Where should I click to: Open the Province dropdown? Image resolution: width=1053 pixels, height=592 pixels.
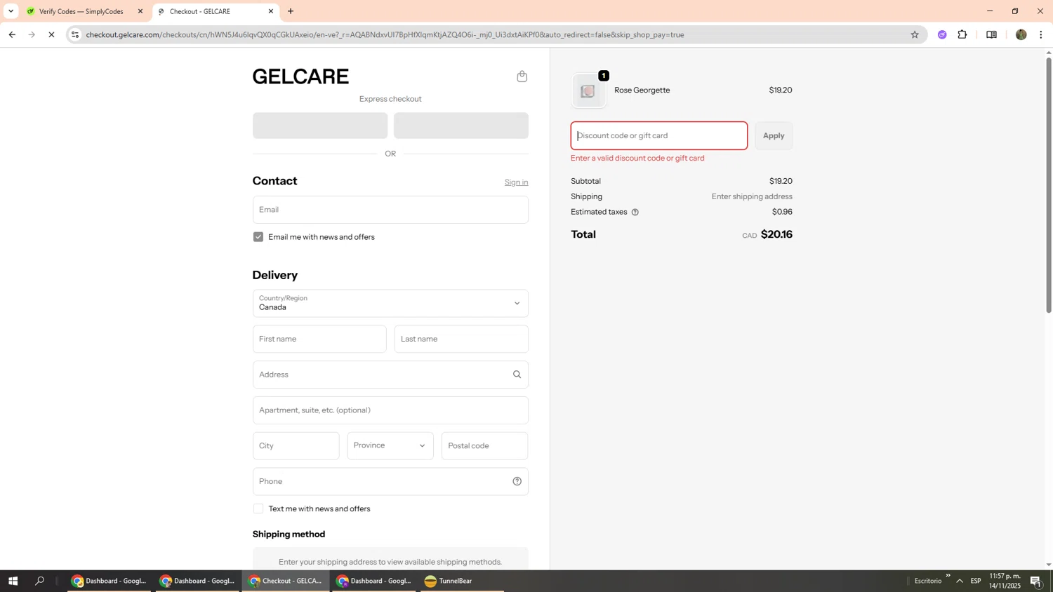390,446
